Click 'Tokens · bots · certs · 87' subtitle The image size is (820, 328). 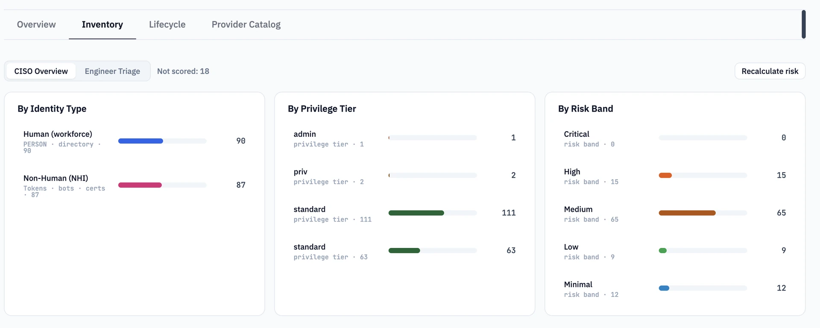(x=64, y=191)
